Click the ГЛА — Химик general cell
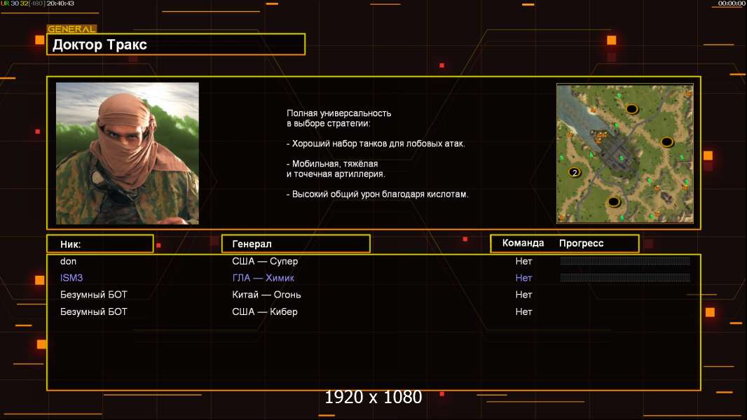 click(x=263, y=278)
